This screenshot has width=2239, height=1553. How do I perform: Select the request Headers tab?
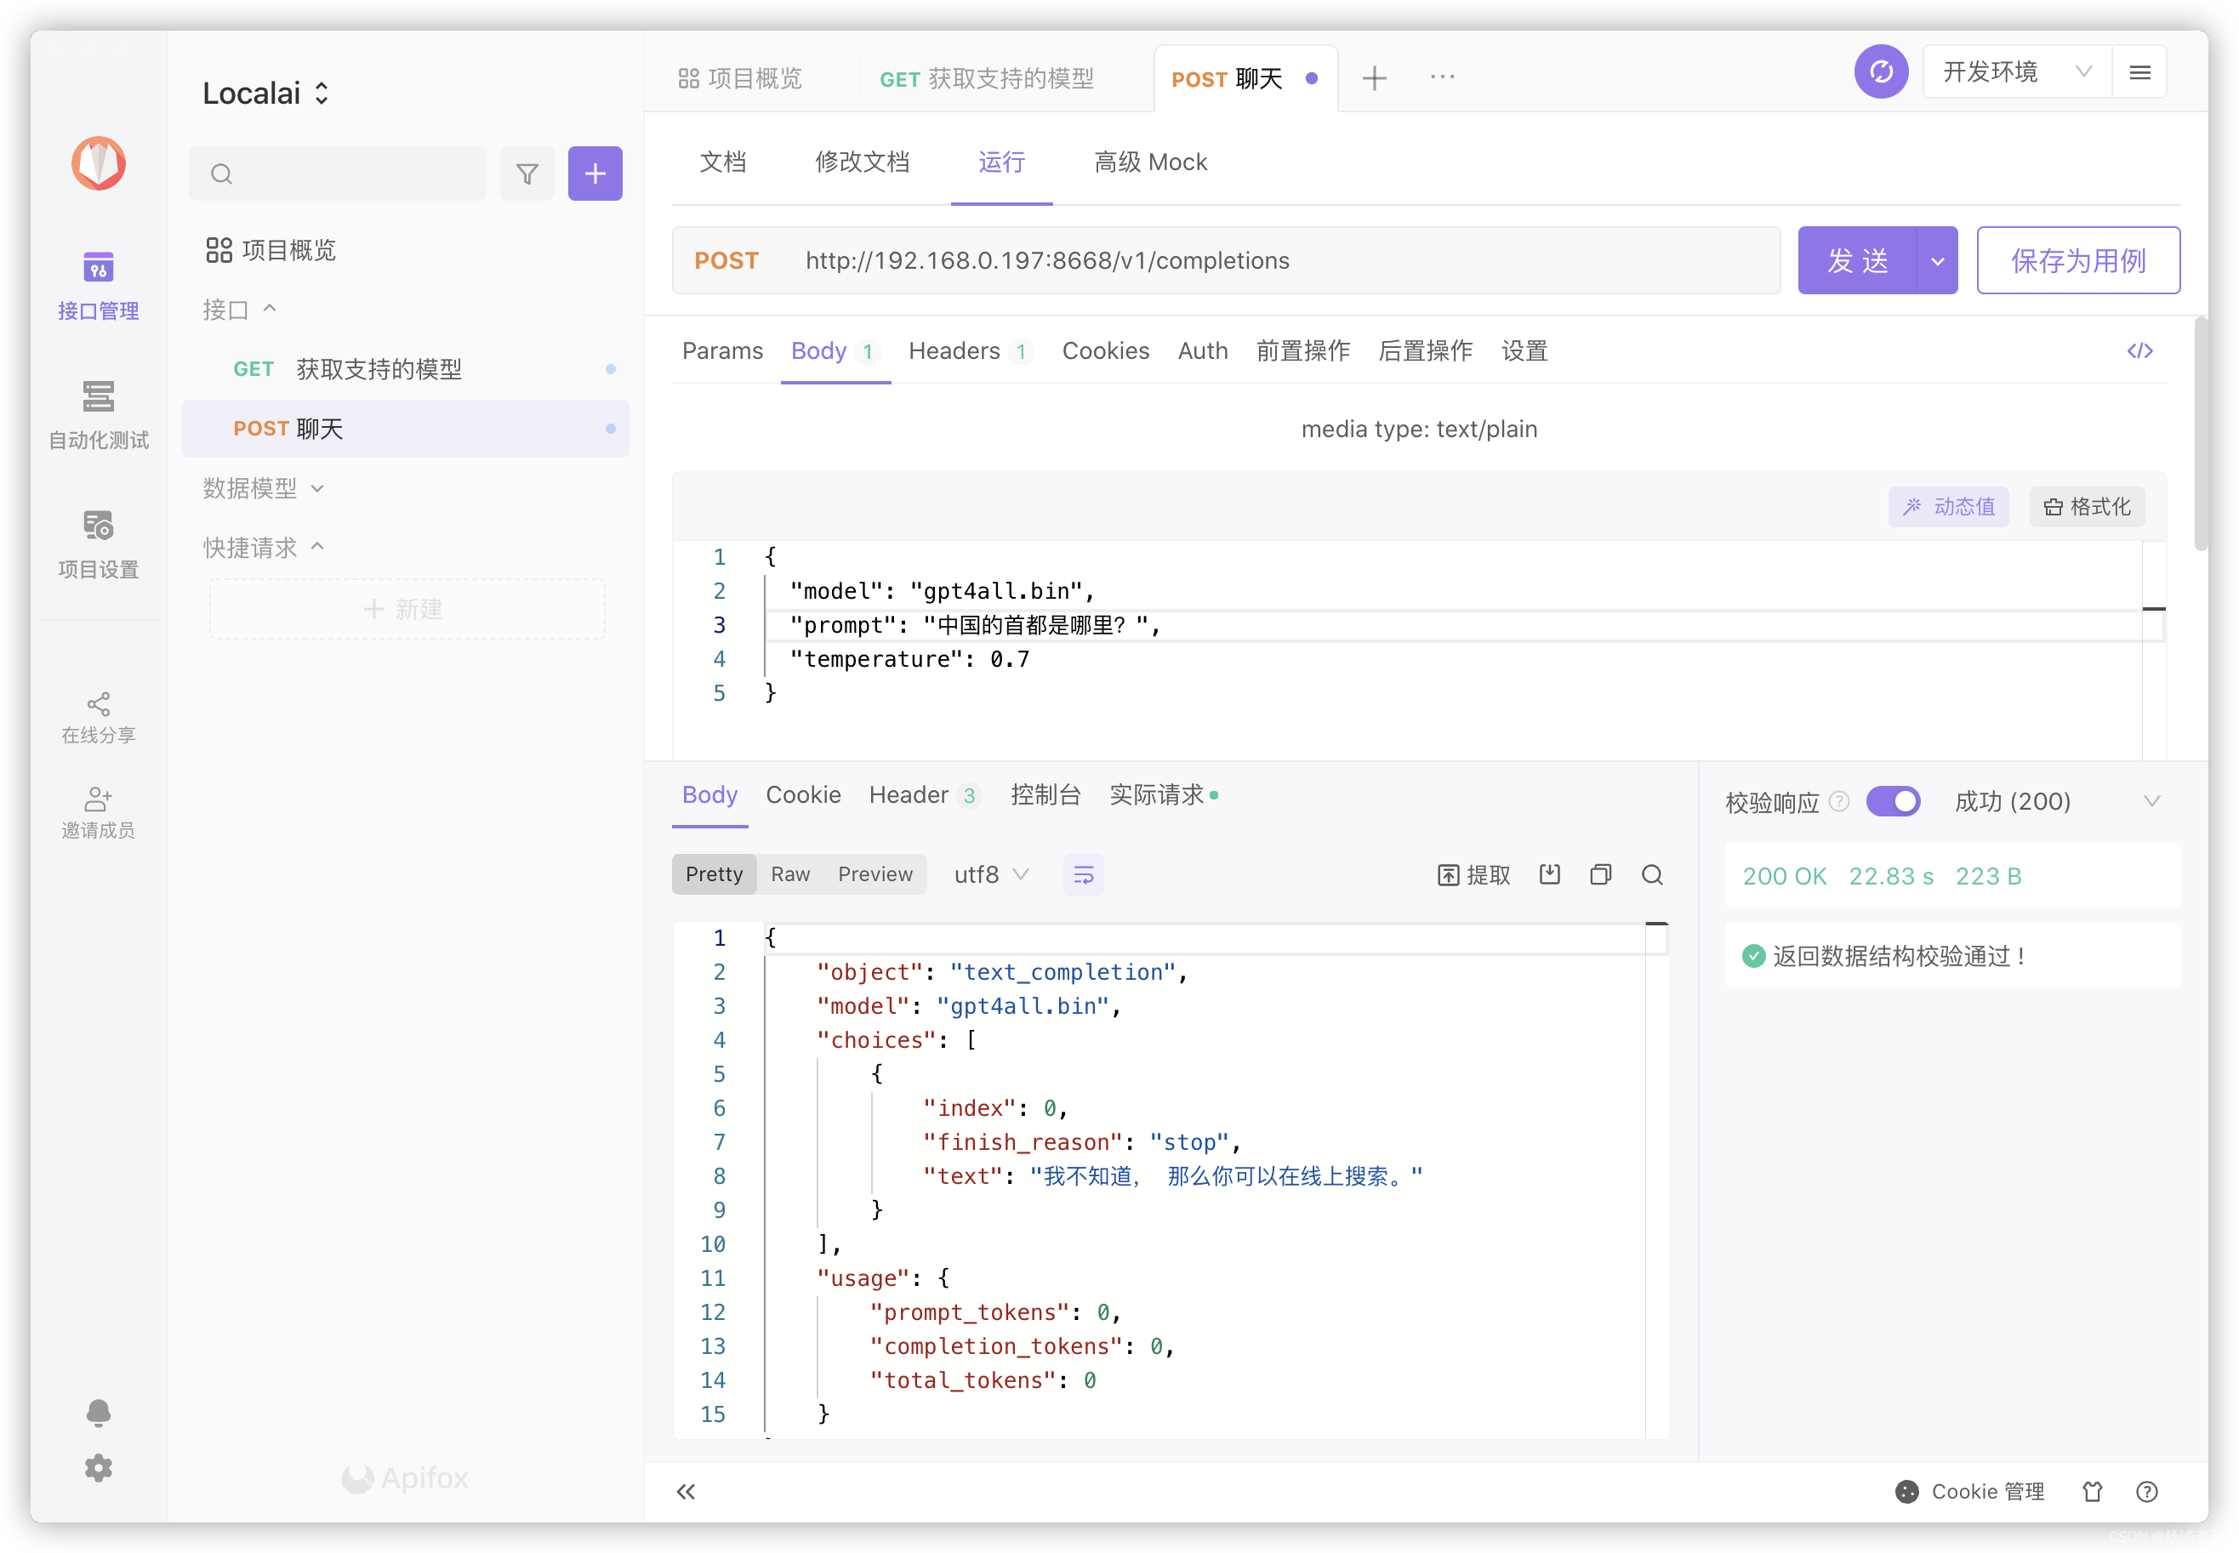968,351
